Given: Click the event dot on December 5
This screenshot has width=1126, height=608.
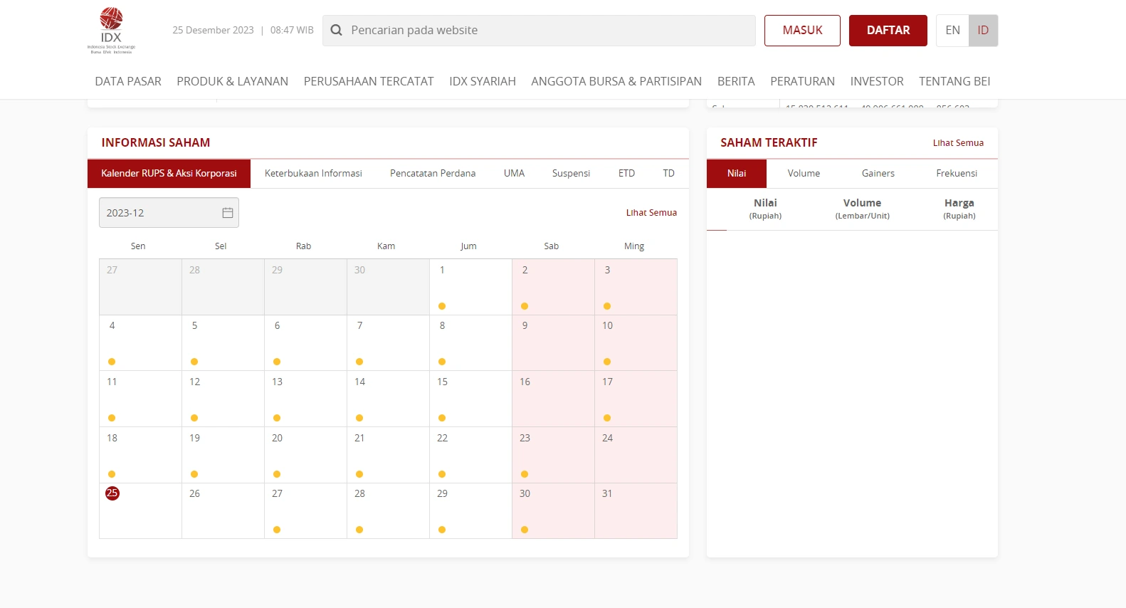Looking at the screenshot, I should click(x=194, y=362).
